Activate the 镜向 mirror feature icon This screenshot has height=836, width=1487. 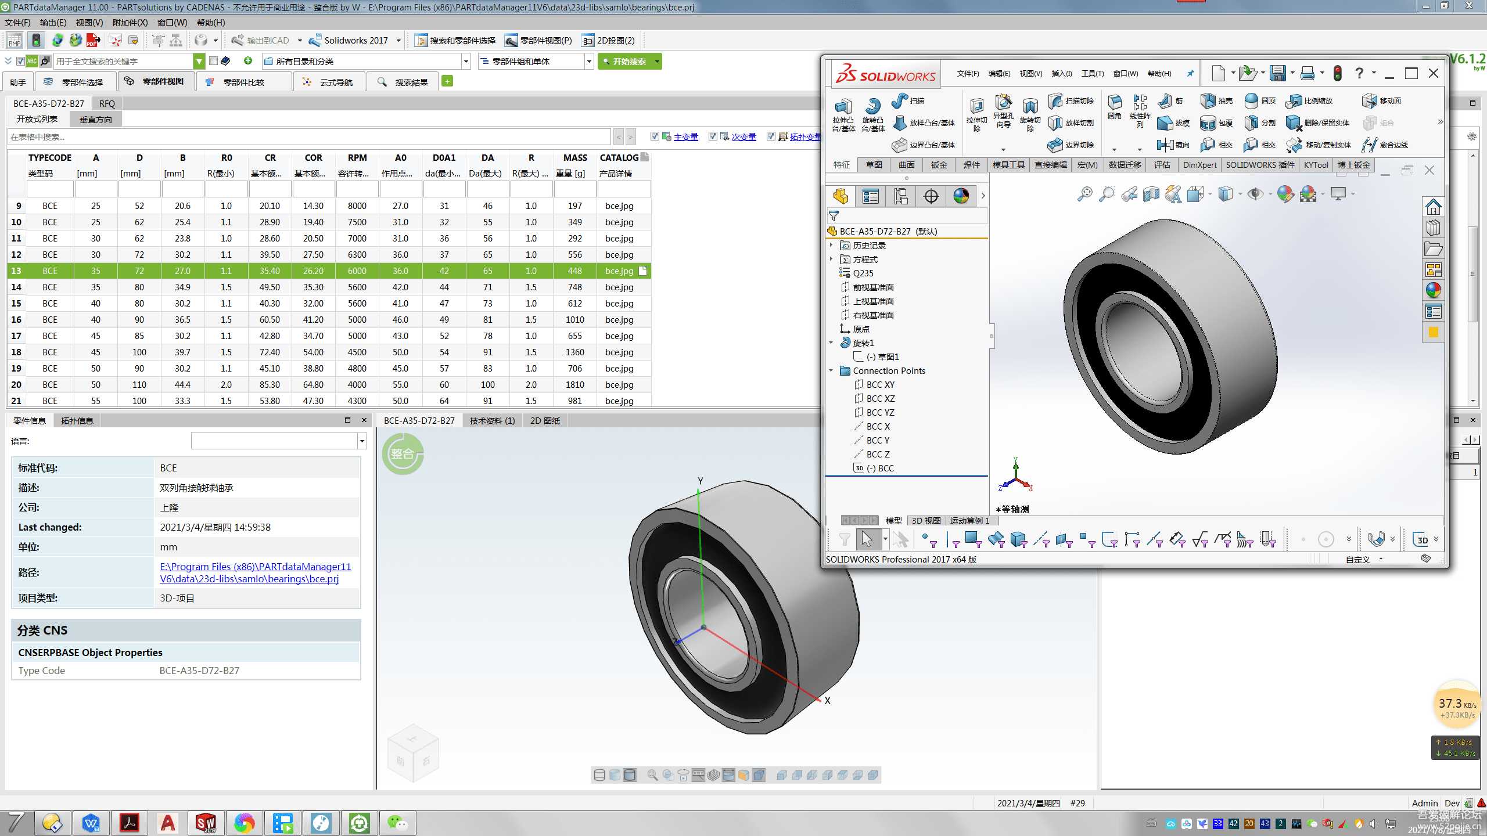[1166, 145]
